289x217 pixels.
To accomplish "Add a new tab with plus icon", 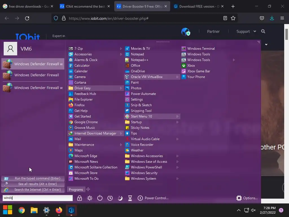I will point(88,189).
